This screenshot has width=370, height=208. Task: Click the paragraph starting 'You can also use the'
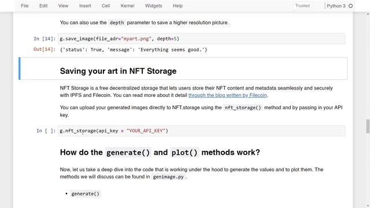[144, 23]
